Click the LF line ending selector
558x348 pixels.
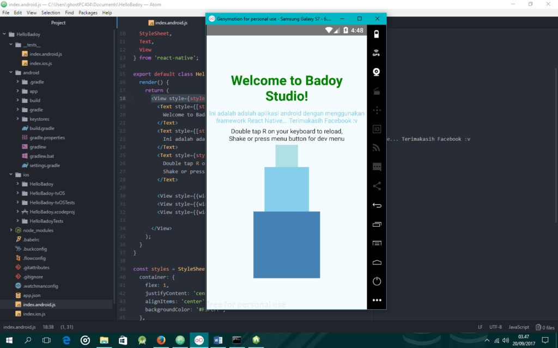pos(480,327)
